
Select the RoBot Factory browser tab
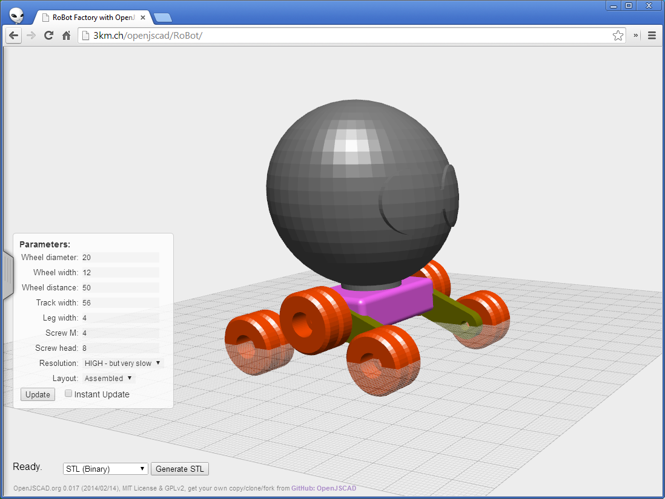coord(91,18)
